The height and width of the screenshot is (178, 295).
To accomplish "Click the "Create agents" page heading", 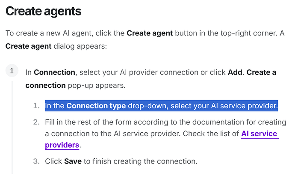I will (43, 12).
